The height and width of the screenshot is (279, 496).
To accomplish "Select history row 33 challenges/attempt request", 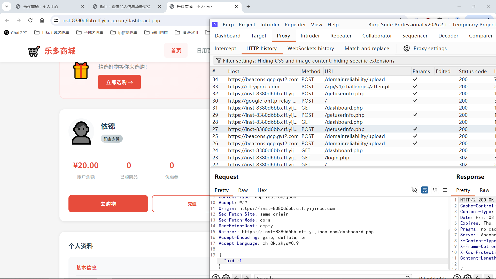I will point(357,87).
